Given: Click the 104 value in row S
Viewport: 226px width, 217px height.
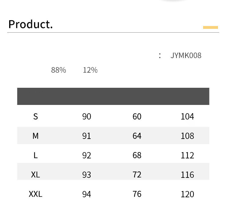Looking at the screenshot, I should (187, 117).
